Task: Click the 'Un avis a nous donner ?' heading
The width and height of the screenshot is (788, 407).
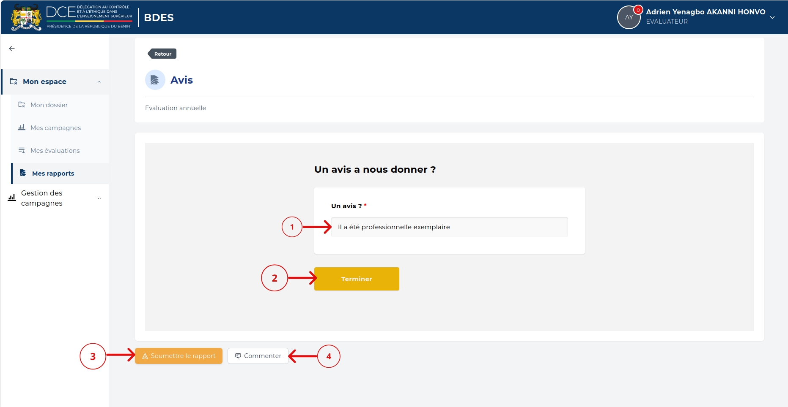Action: pyautogui.click(x=375, y=169)
